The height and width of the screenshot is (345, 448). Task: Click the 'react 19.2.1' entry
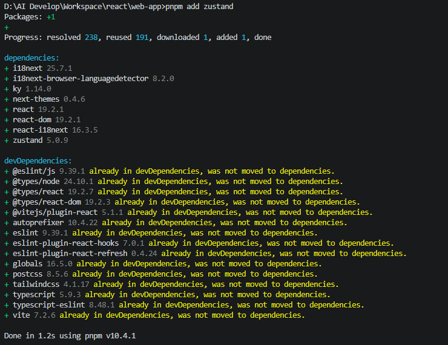point(34,110)
